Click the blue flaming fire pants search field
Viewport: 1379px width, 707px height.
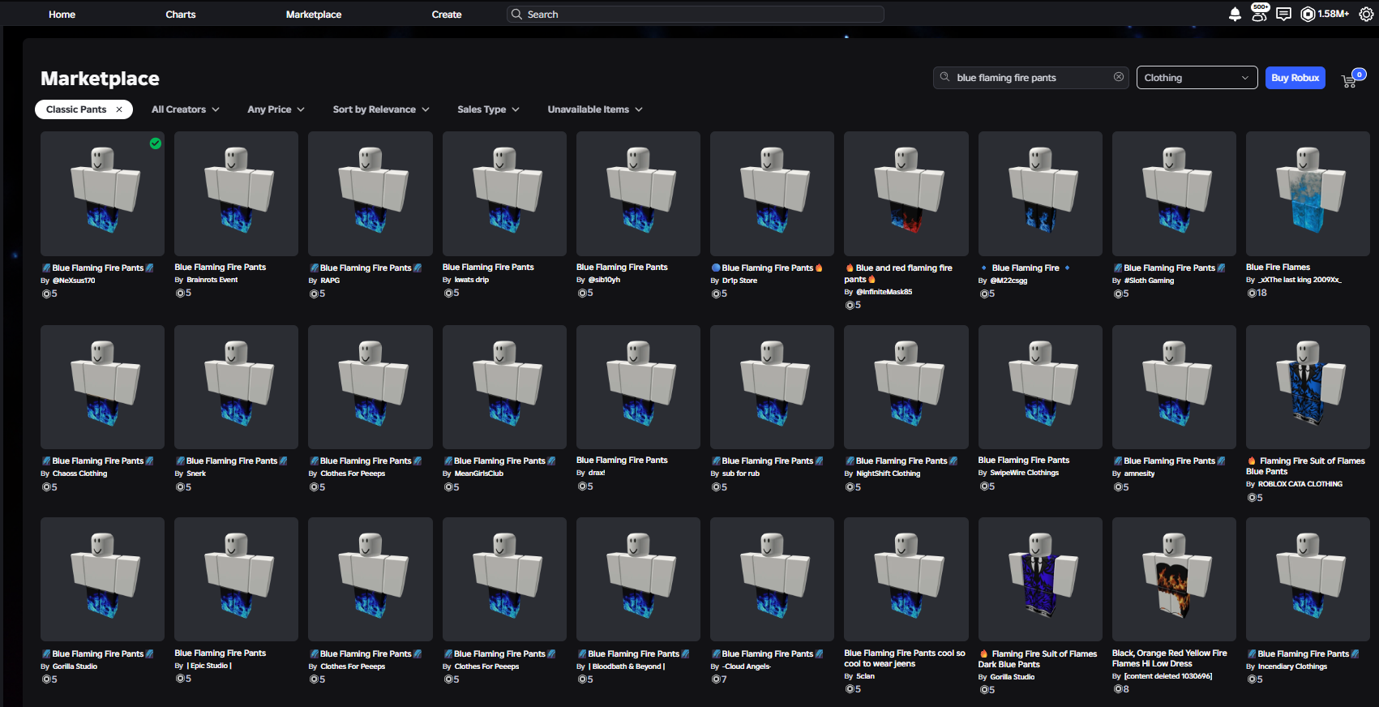click(1031, 78)
